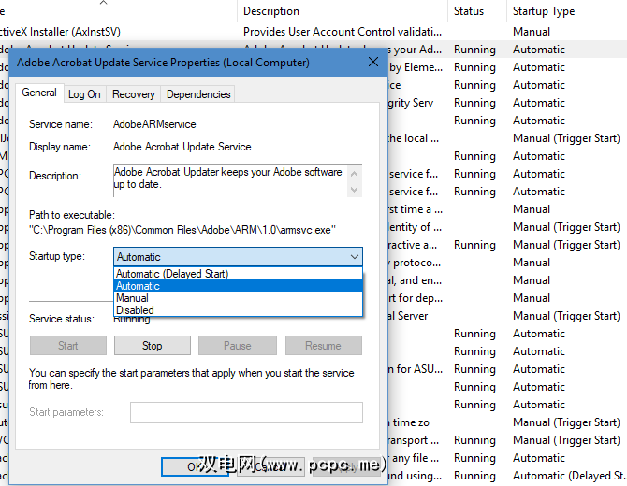Image resolution: width=627 pixels, height=486 pixels.
Task: Click 'Provides User Account Control validati...' description
Action: pos(343,32)
